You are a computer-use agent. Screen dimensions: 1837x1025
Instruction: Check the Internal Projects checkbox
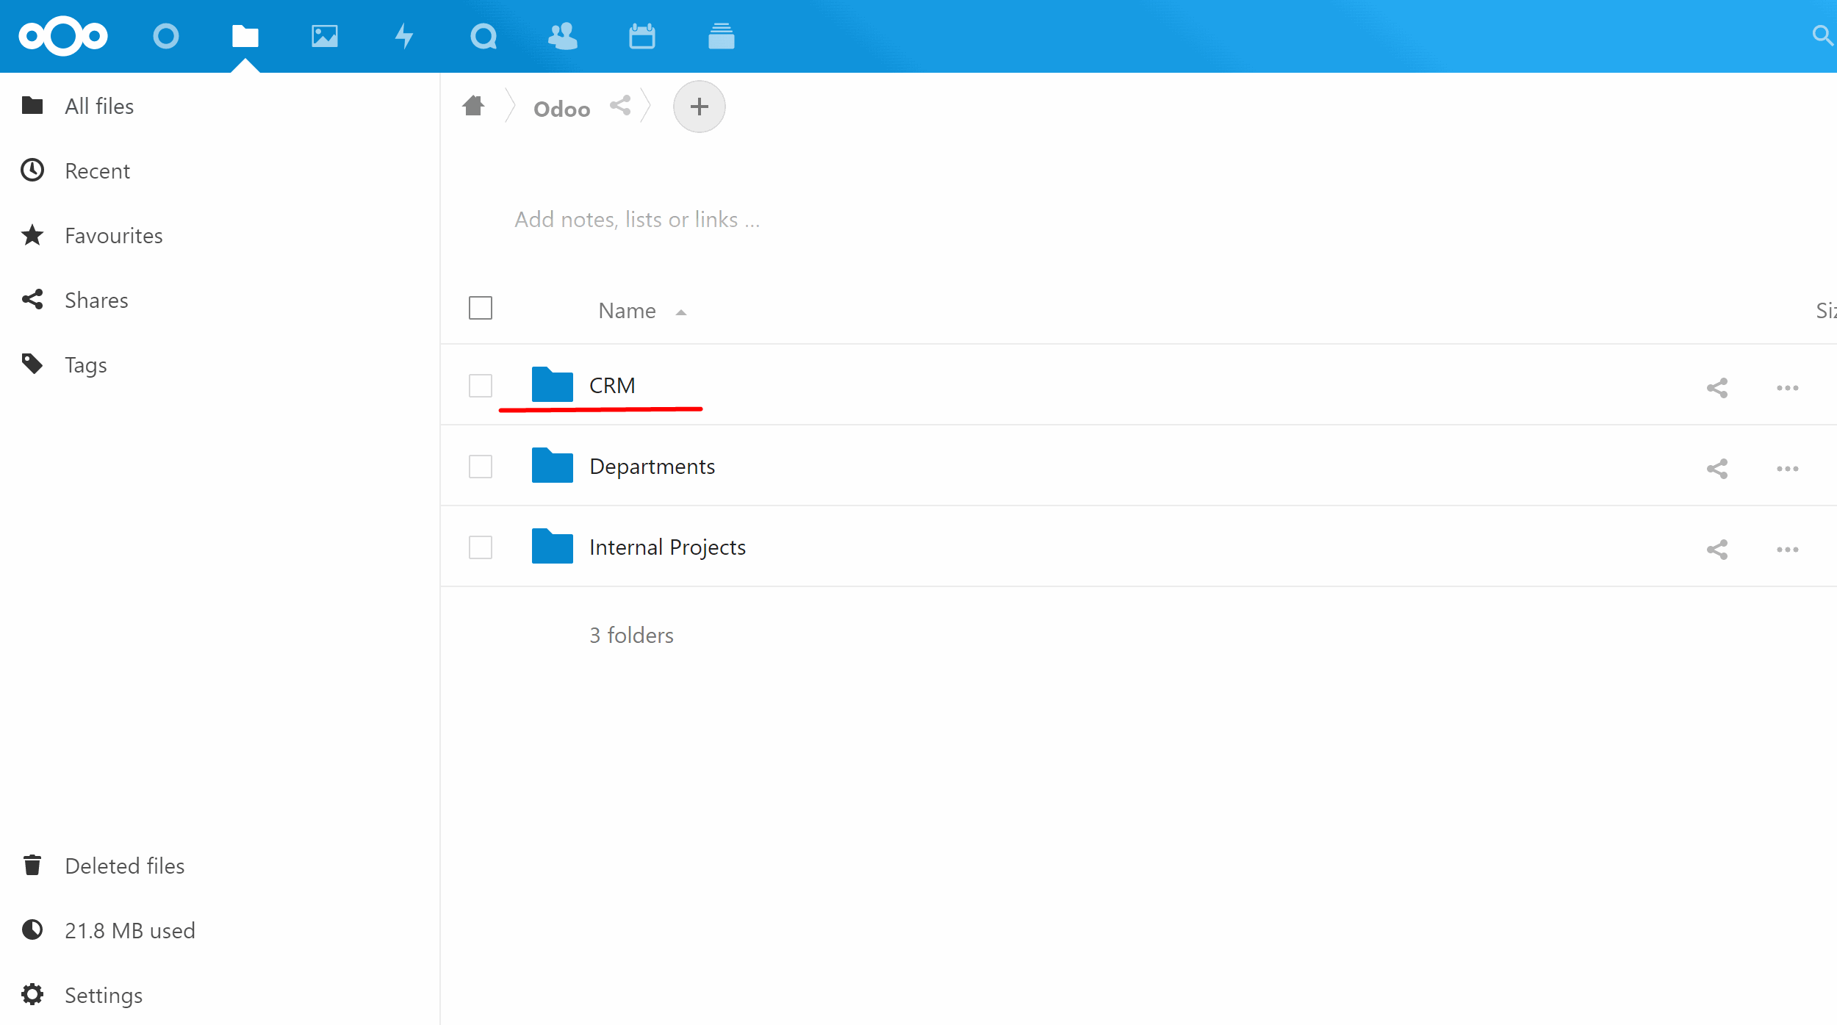tap(481, 547)
